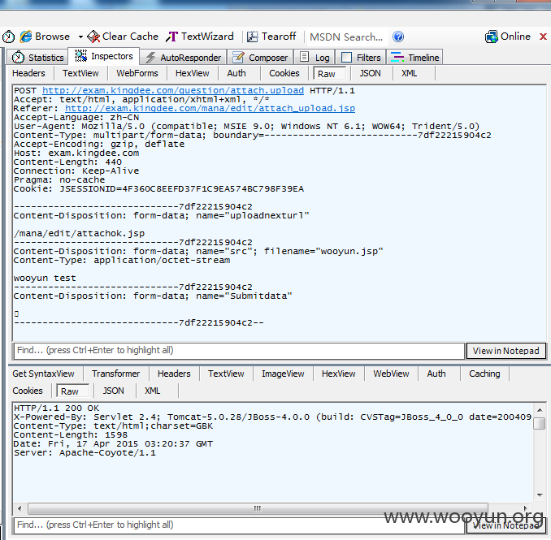Click the 'Content-Length: 440' header line
This screenshot has height=540, width=551.
click(x=67, y=162)
